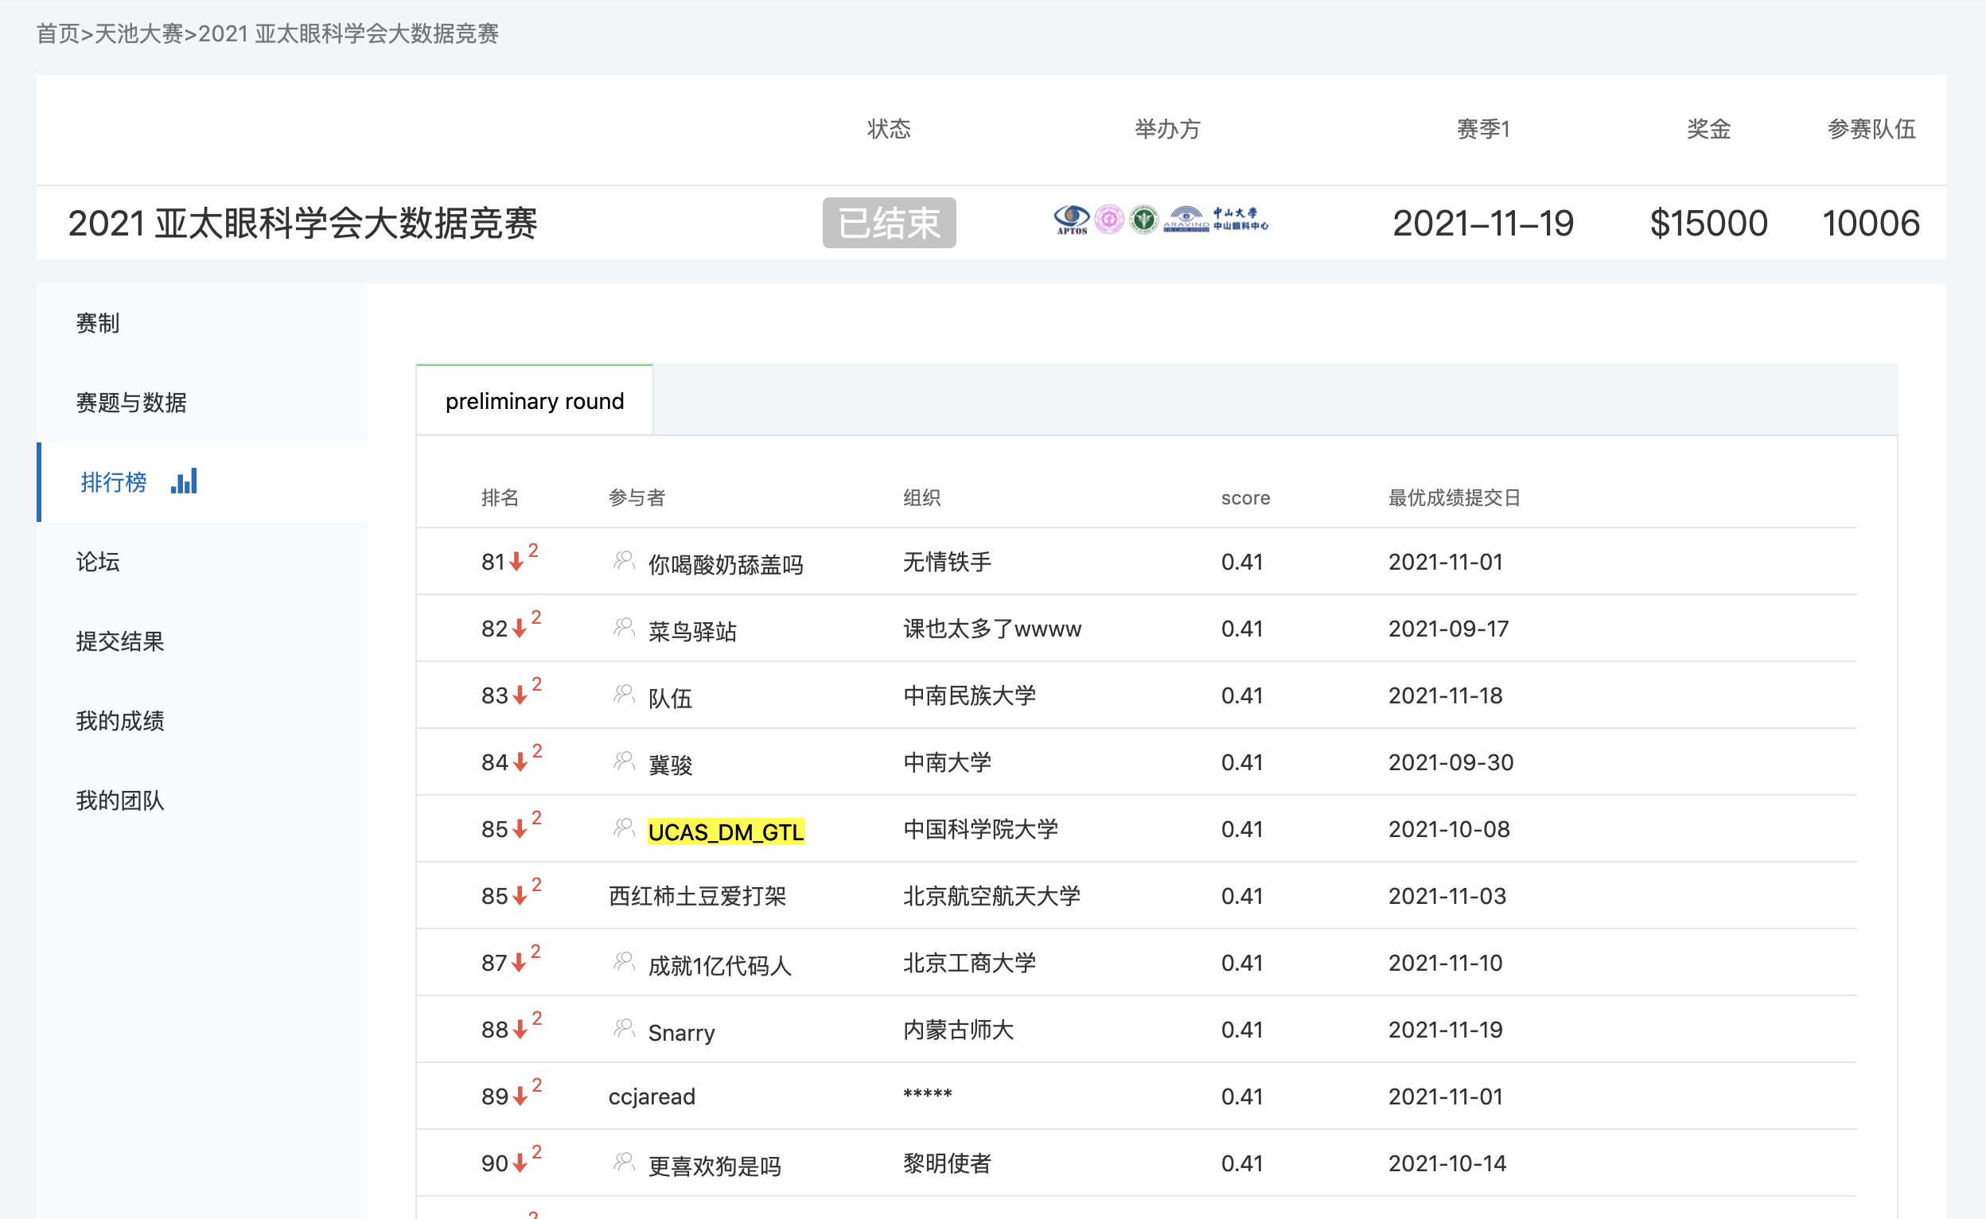This screenshot has height=1219, width=1986.
Task: Click team icon beside UCAS_DM_GTL
Action: coord(624,828)
